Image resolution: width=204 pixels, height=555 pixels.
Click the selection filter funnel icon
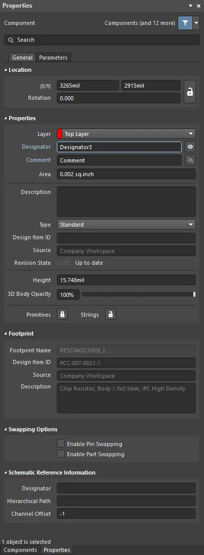point(185,23)
